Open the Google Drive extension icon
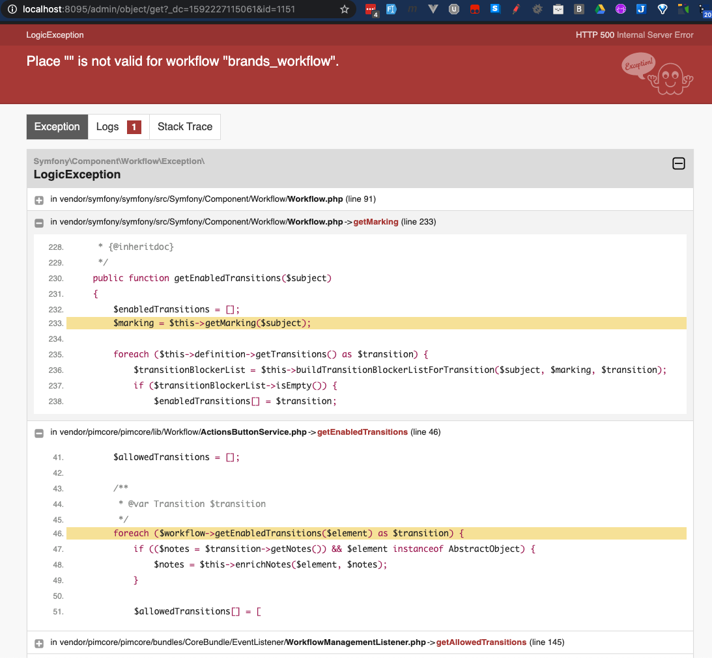 [x=600, y=9]
